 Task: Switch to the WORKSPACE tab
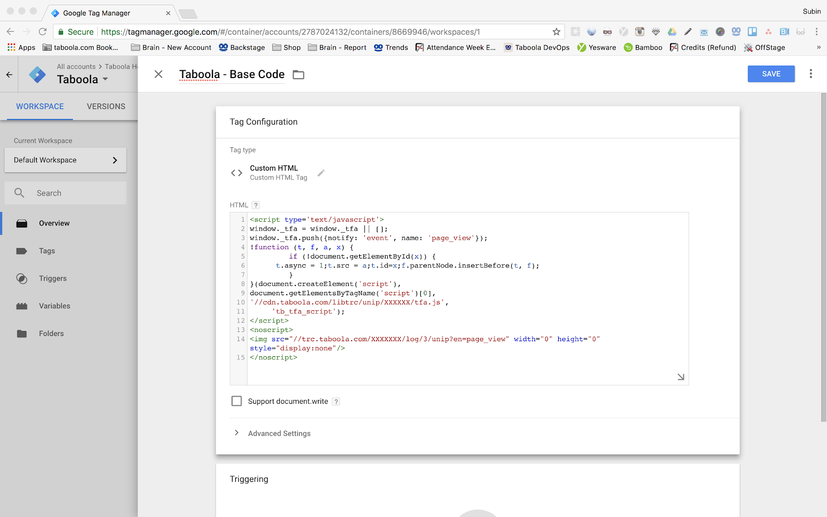40,107
